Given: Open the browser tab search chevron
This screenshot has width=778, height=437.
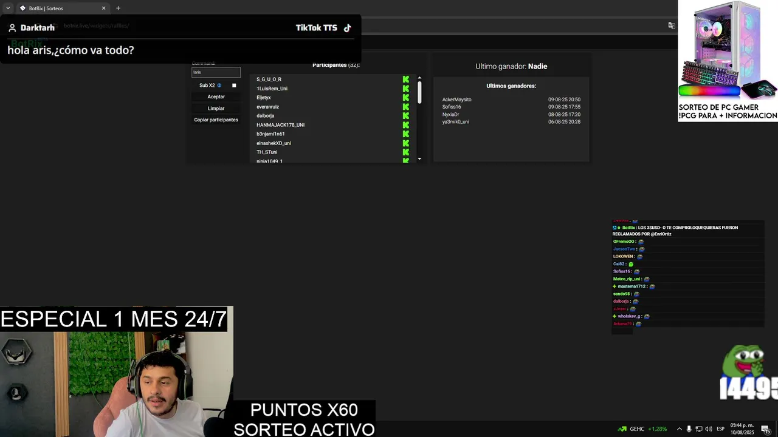Looking at the screenshot, I should click(x=7, y=8).
